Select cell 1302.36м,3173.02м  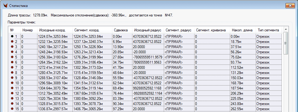92,67
